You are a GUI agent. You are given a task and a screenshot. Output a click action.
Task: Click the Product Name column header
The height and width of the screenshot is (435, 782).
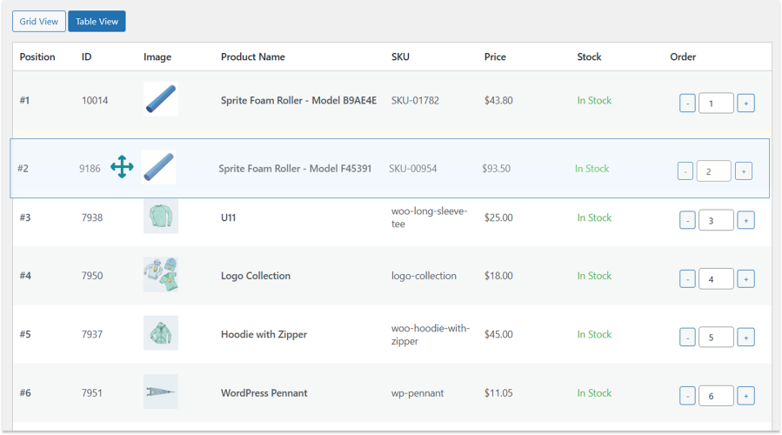click(252, 57)
